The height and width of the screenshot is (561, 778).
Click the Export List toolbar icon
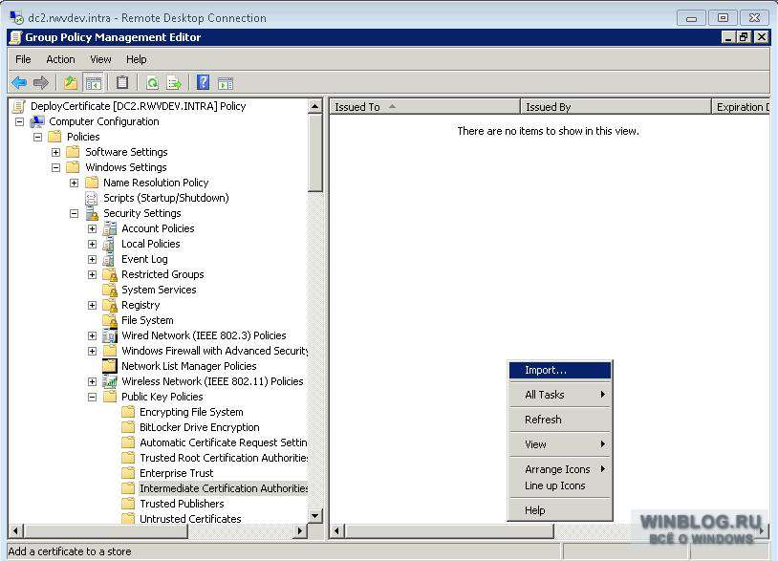(174, 82)
